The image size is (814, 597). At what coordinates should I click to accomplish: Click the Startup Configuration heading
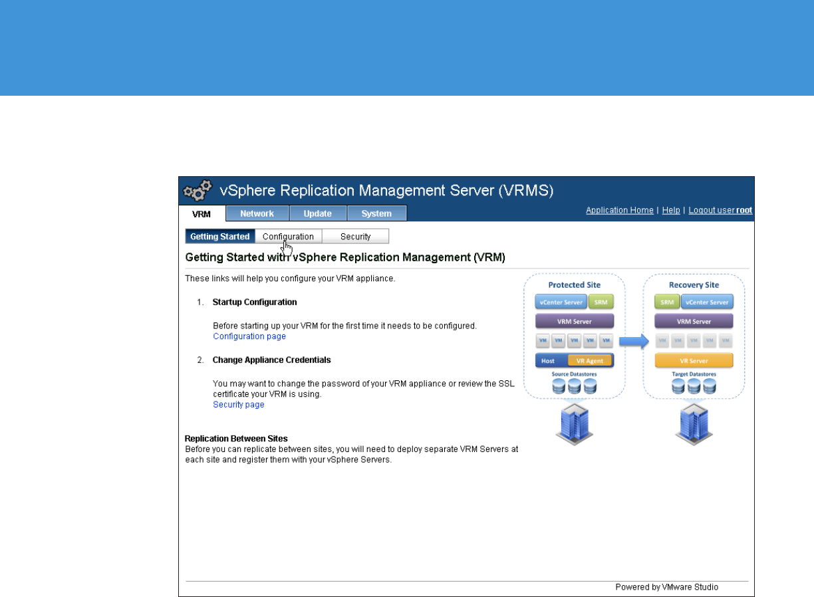(255, 302)
